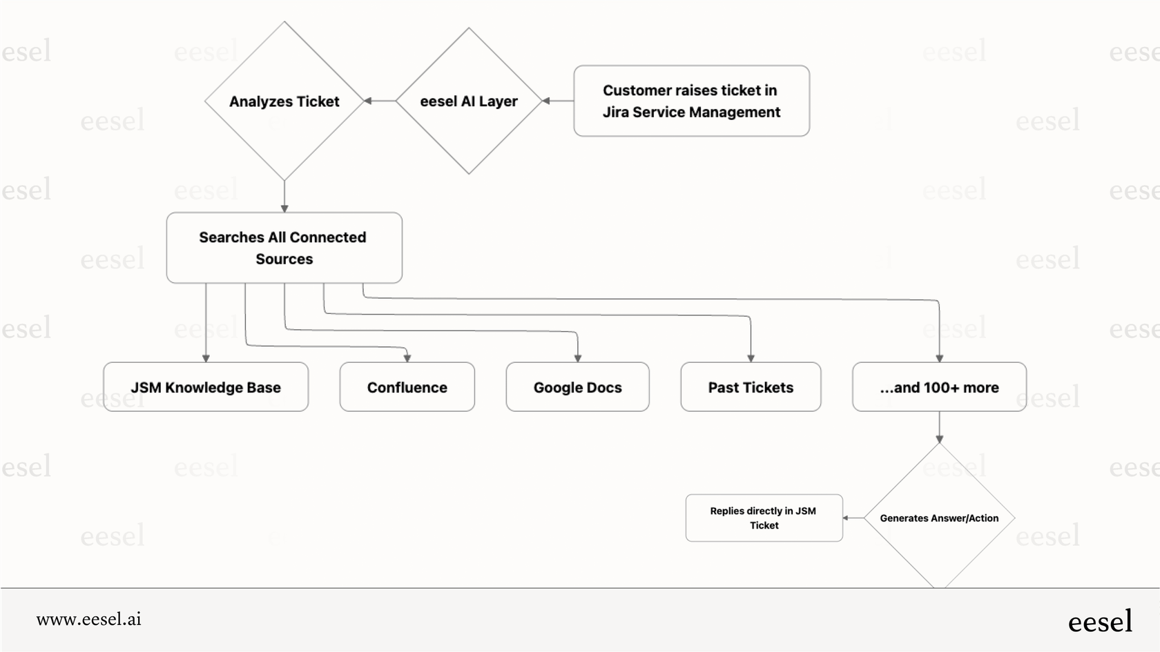Select the Searches All Connected Sources node
The height and width of the screenshot is (652, 1160).
click(x=284, y=248)
